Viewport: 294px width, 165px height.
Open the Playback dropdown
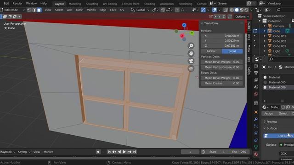point(7,152)
